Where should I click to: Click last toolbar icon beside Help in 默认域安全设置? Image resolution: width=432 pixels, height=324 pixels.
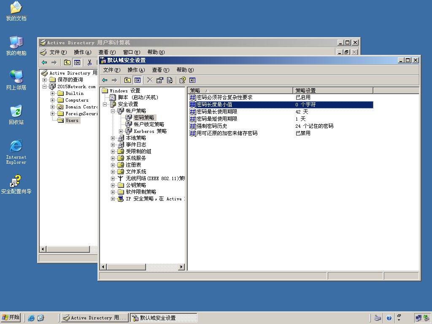[x=192, y=80]
